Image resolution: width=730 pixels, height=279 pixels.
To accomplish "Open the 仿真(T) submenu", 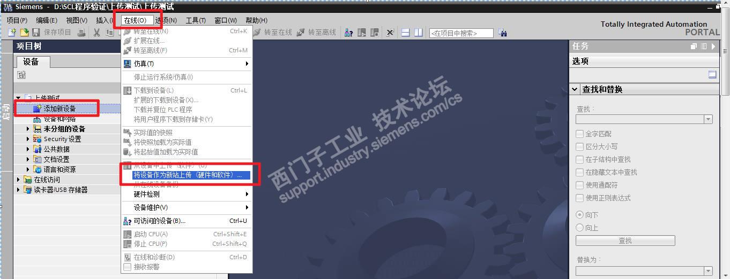I will [x=186, y=64].
